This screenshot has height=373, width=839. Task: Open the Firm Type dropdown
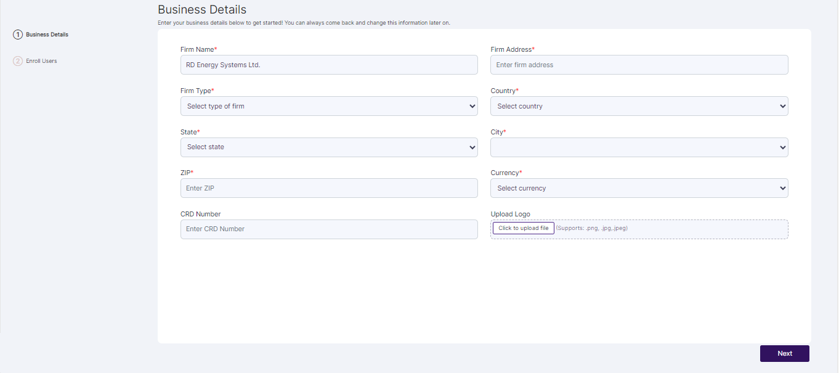(x=328, y=105)
